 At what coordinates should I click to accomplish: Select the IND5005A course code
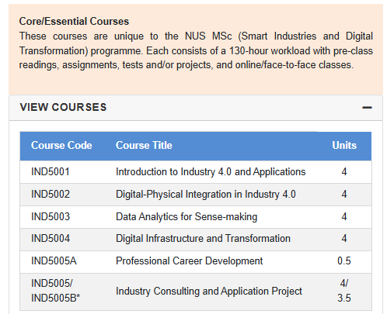(x=54, y=261)
